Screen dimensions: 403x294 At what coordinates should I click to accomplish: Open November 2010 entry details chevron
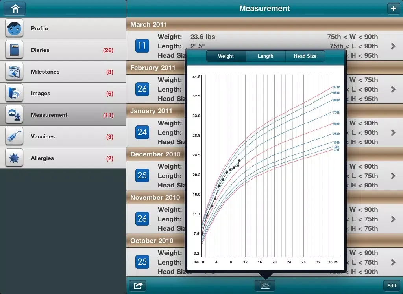click(x=393, y=219)
